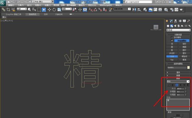Expand the 渲染 rollout
The width and height of the screenshot is (192, 118).
pos(178,72)
